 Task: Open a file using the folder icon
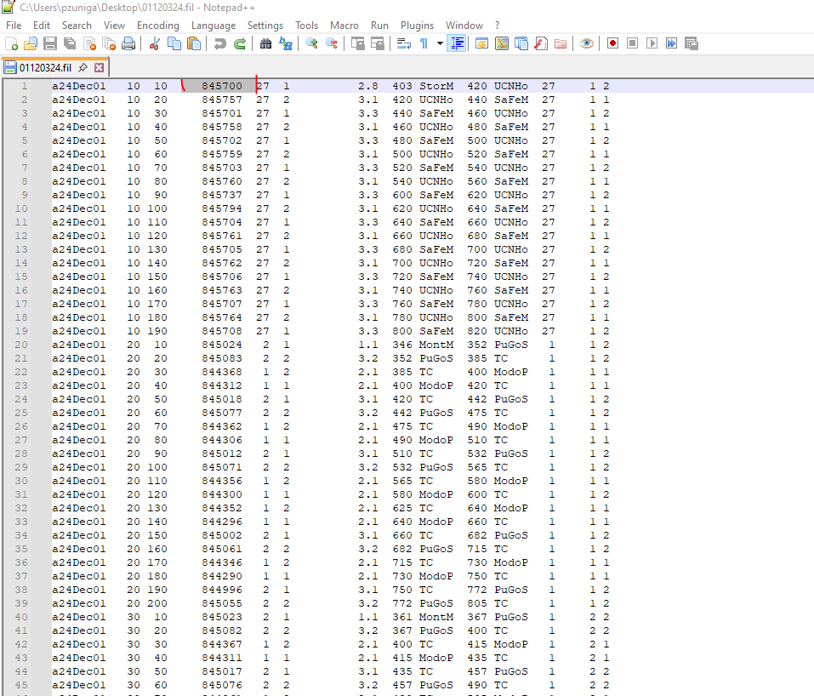click(x=31, y=43)
